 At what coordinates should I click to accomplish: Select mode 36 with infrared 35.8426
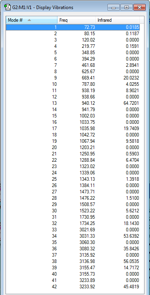click(73, 249)
